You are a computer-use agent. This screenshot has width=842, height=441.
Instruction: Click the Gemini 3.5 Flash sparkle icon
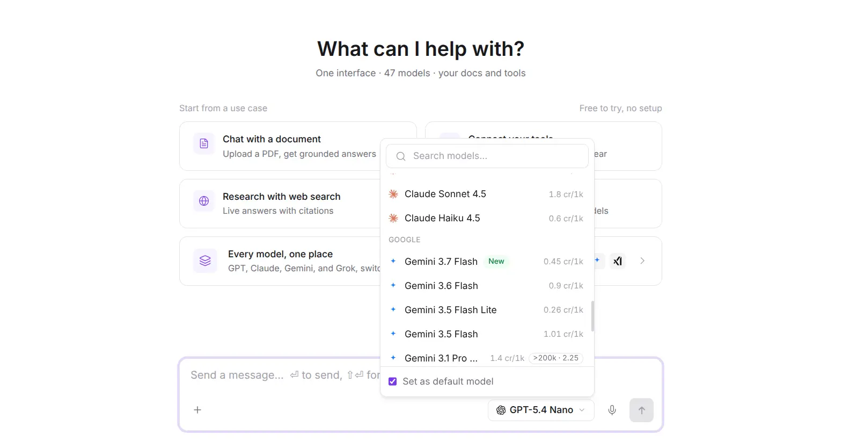tap(393, 334)
